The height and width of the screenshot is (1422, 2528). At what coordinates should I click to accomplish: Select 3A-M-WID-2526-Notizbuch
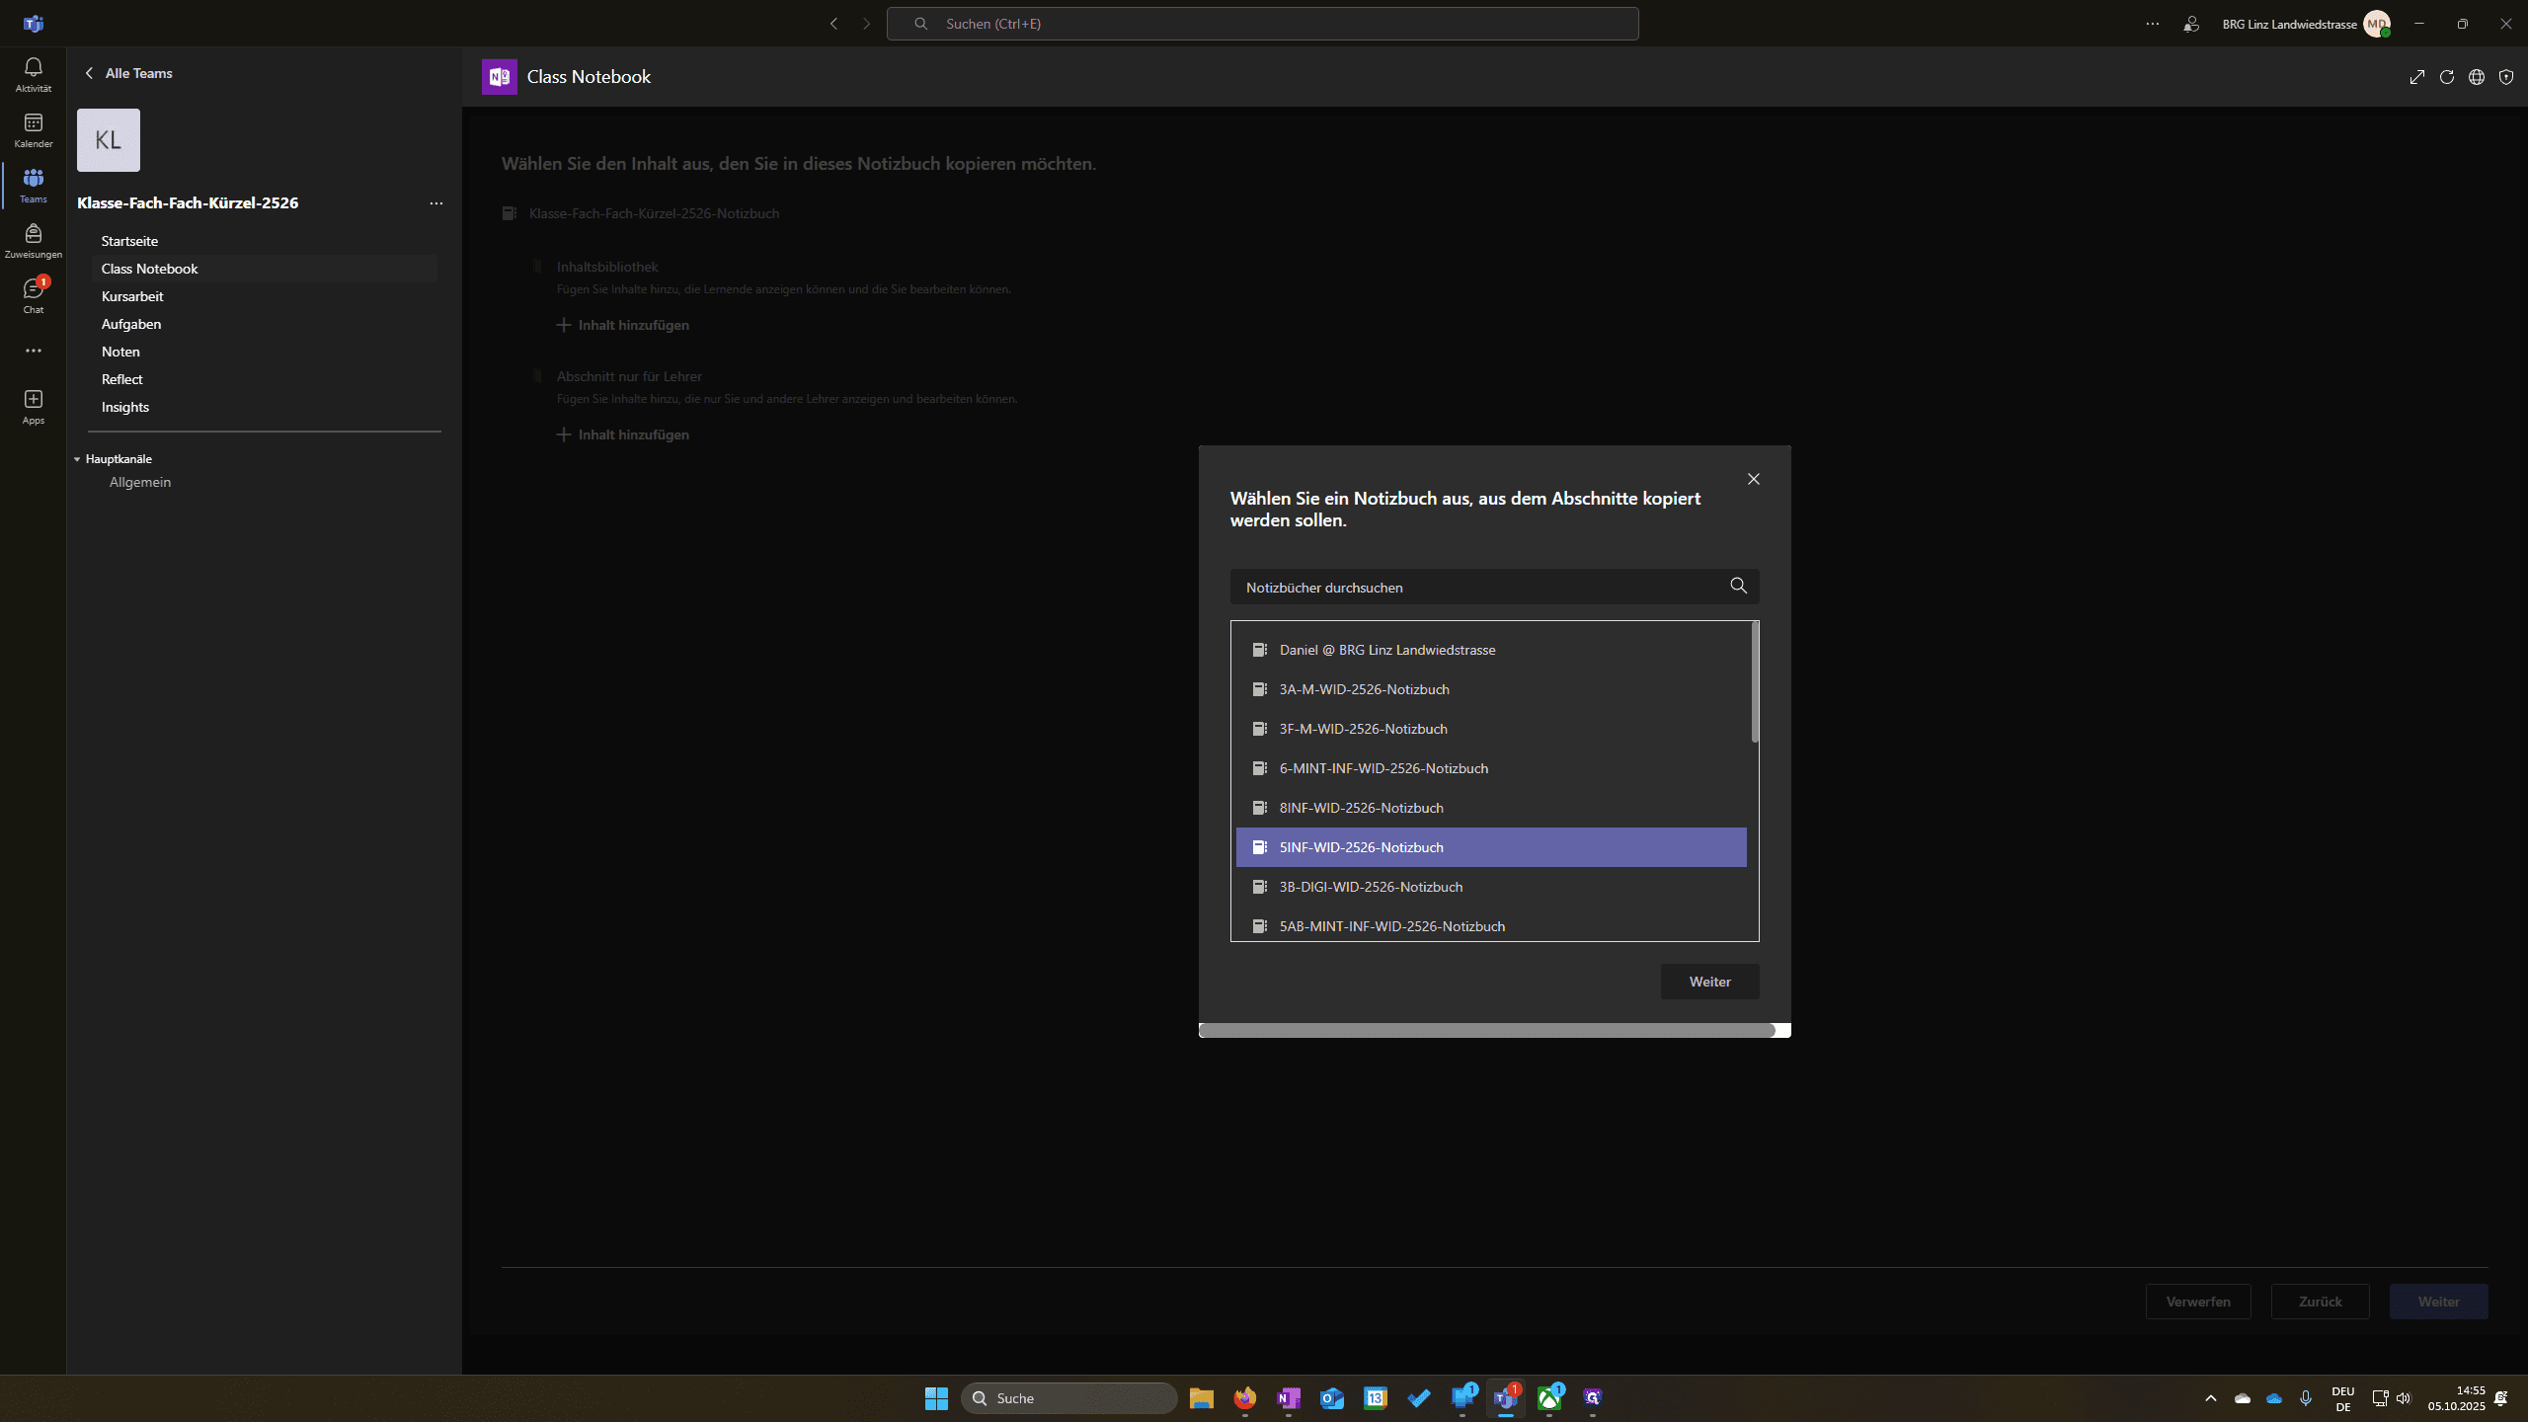[x=1491, y=689]
